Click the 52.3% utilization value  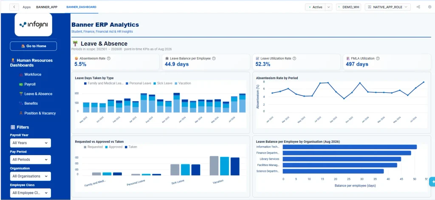[x=263, y=64]
